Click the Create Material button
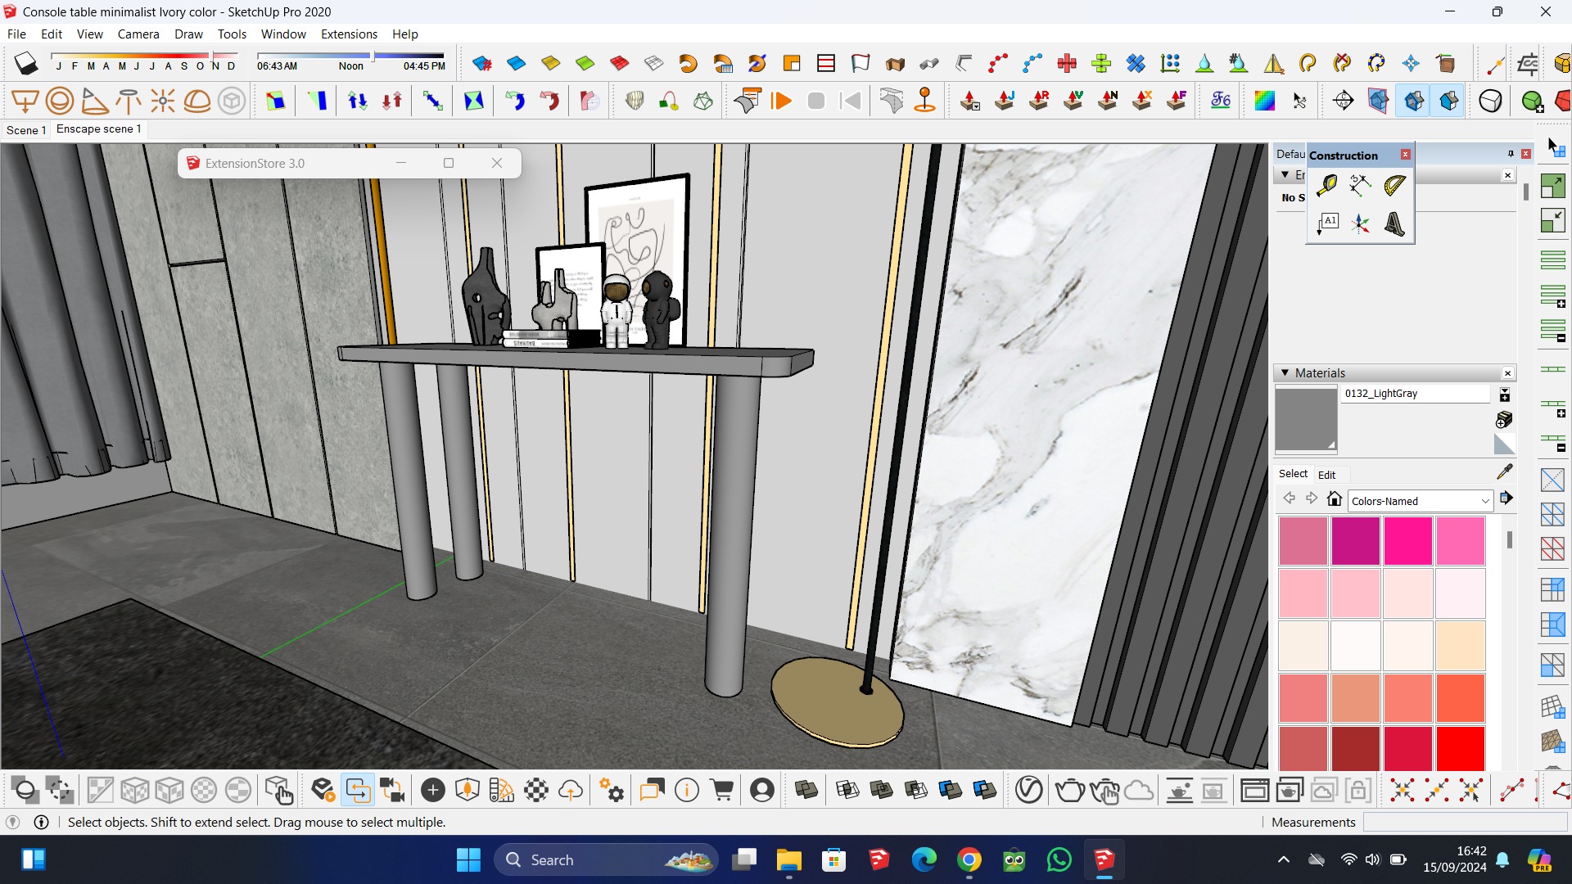Screen dimensions: 1572x884 (x=1504, y=419)
